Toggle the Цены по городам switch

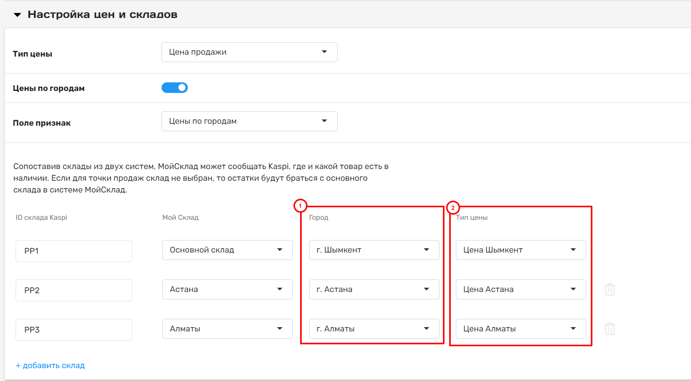point(175,88)
